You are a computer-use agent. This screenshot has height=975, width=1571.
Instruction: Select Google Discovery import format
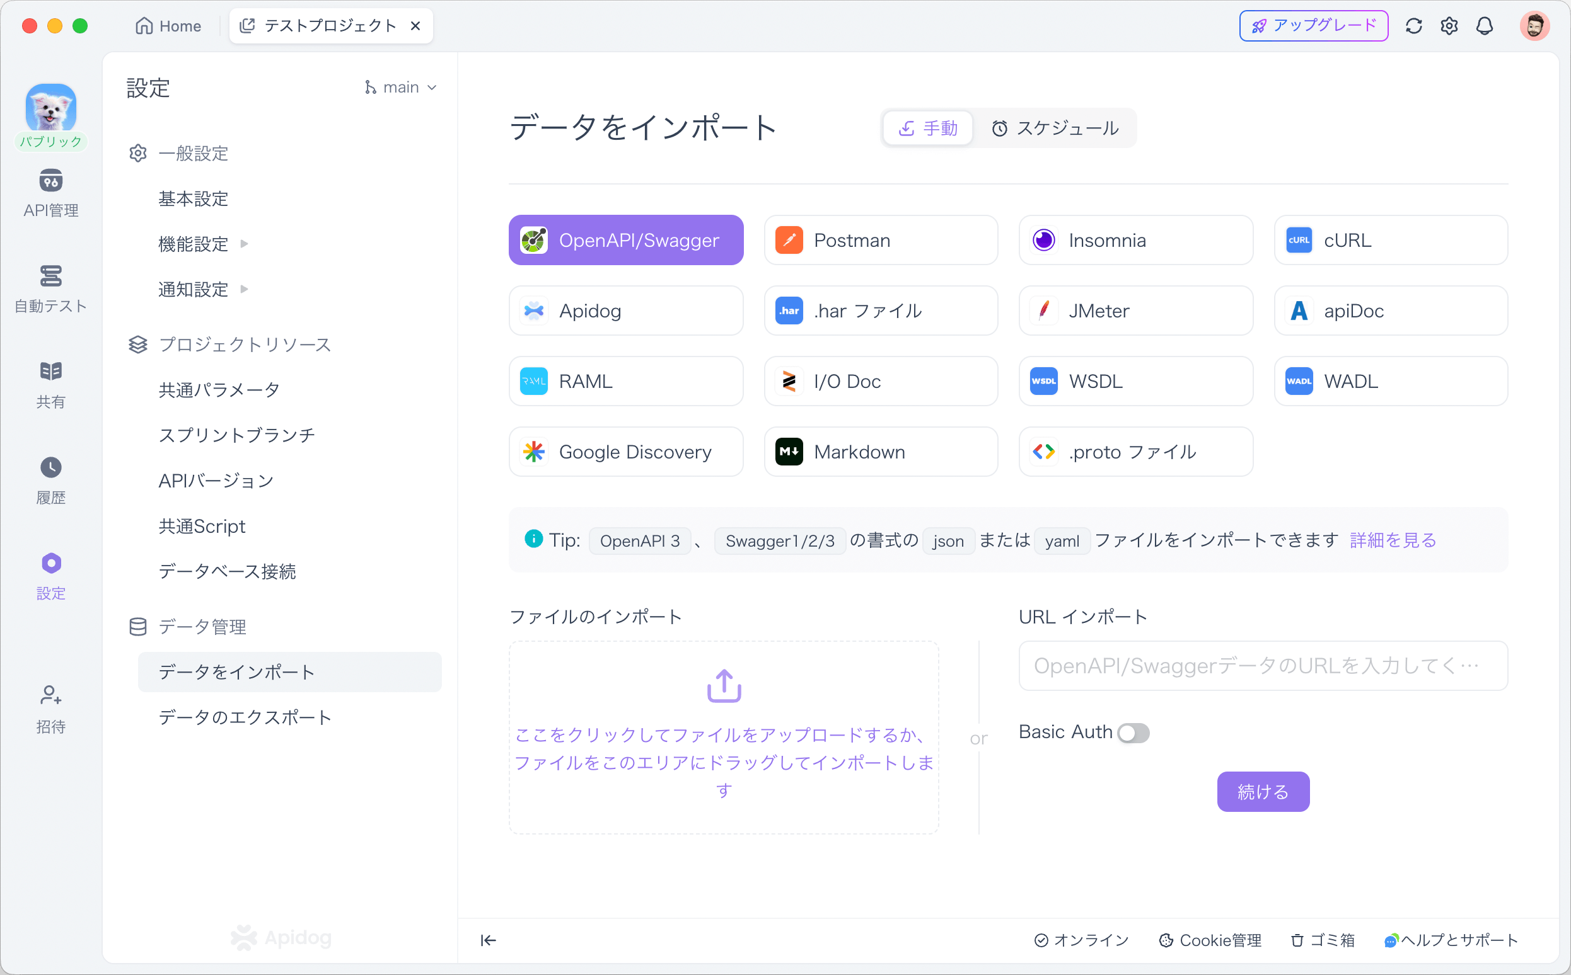click(626, 452)
